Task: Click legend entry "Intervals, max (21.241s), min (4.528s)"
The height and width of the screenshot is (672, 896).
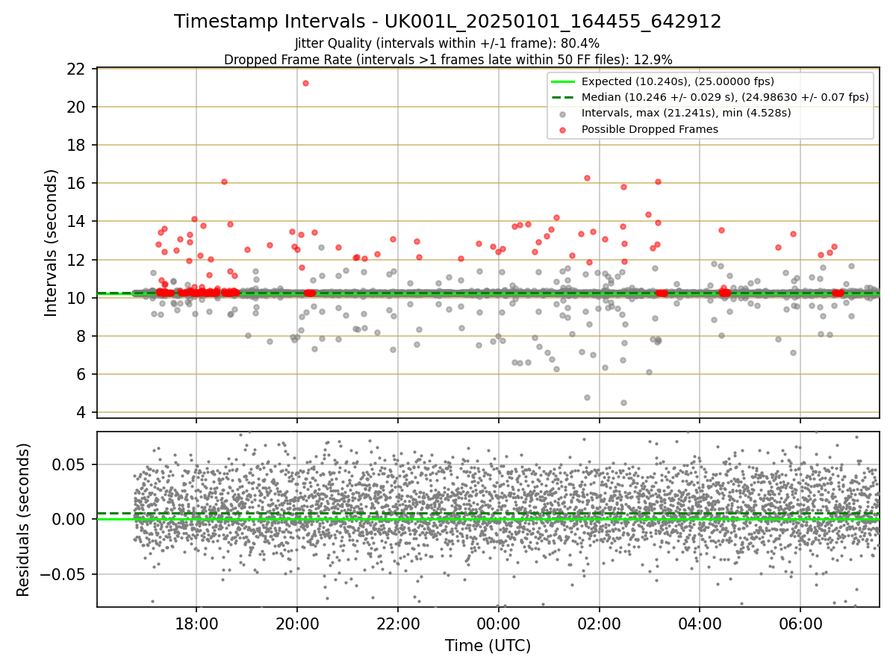Action: point(686,113)
